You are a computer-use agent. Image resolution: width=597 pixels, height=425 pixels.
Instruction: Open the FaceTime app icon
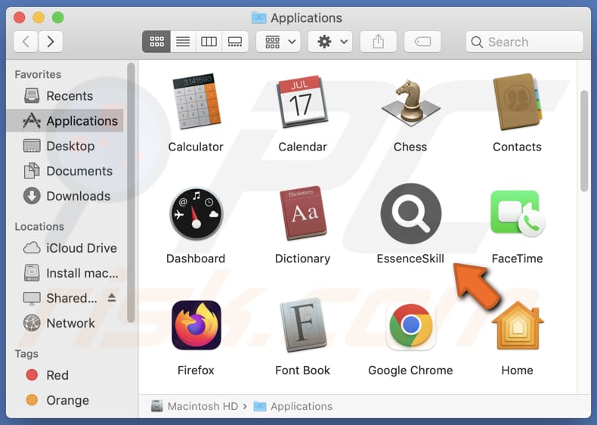click(x=518, y=213)
